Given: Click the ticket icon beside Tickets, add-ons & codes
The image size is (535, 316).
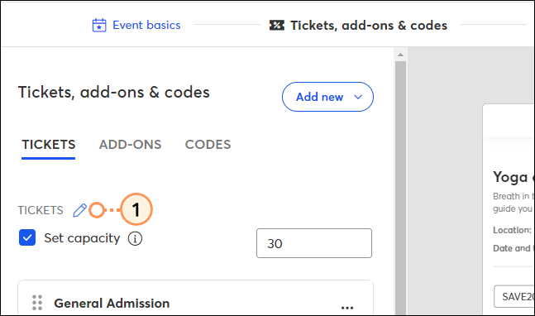Looking at the screenshot, I should tap(277, 26).
